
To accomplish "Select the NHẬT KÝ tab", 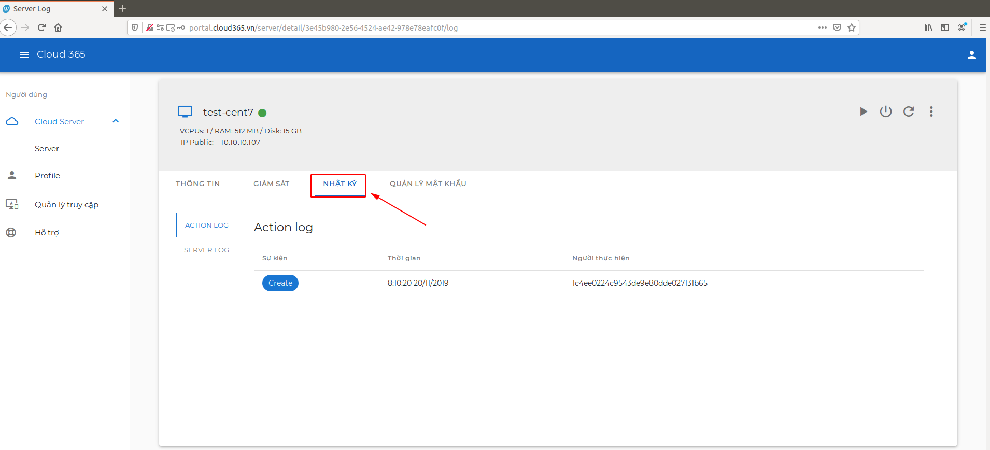I will pyautogui.click(x=340, y=184).
